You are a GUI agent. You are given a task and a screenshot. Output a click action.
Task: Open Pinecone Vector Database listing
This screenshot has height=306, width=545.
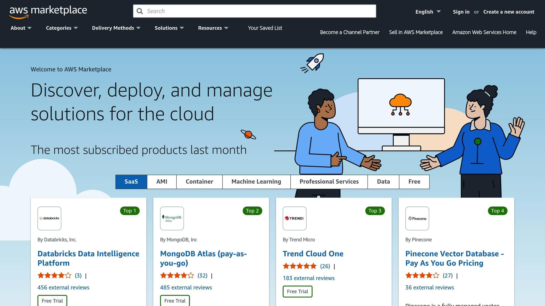tap(455, 258)
